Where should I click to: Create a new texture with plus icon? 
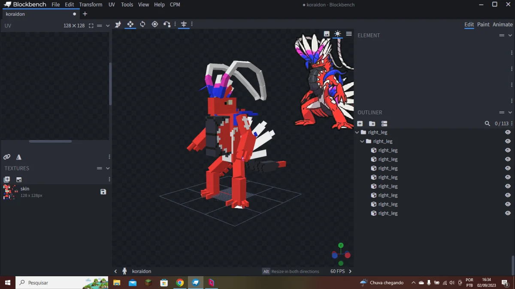[7, 179]
